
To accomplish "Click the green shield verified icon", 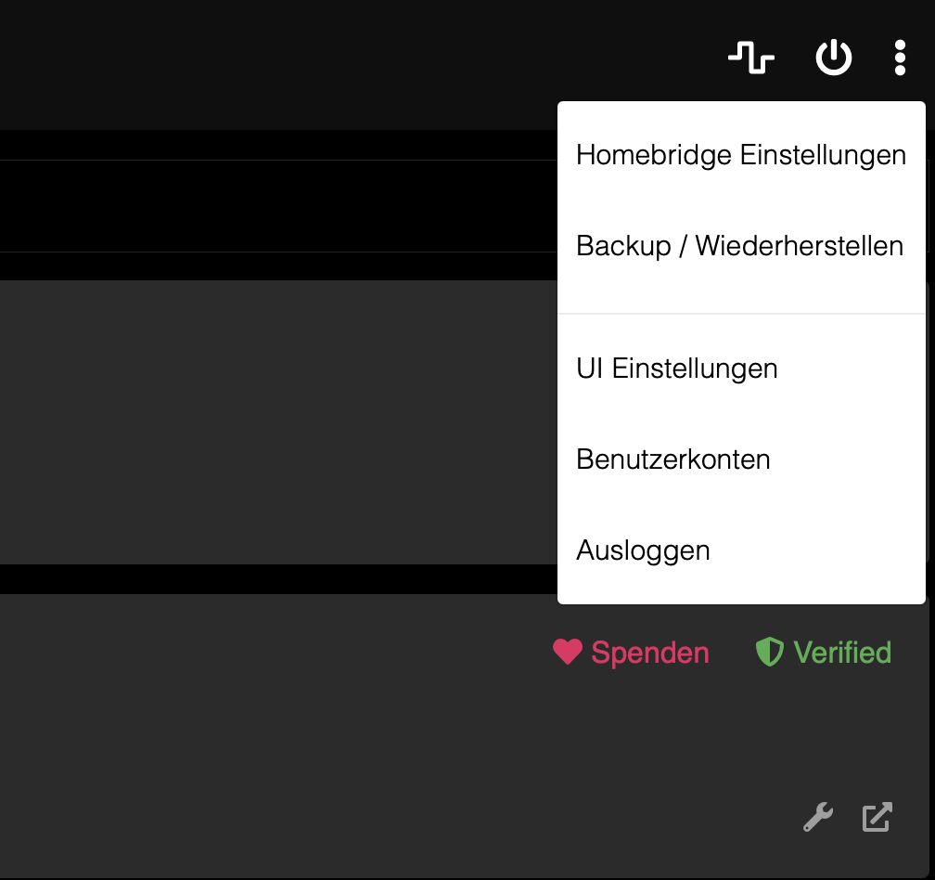I will [x=769, y=652].
